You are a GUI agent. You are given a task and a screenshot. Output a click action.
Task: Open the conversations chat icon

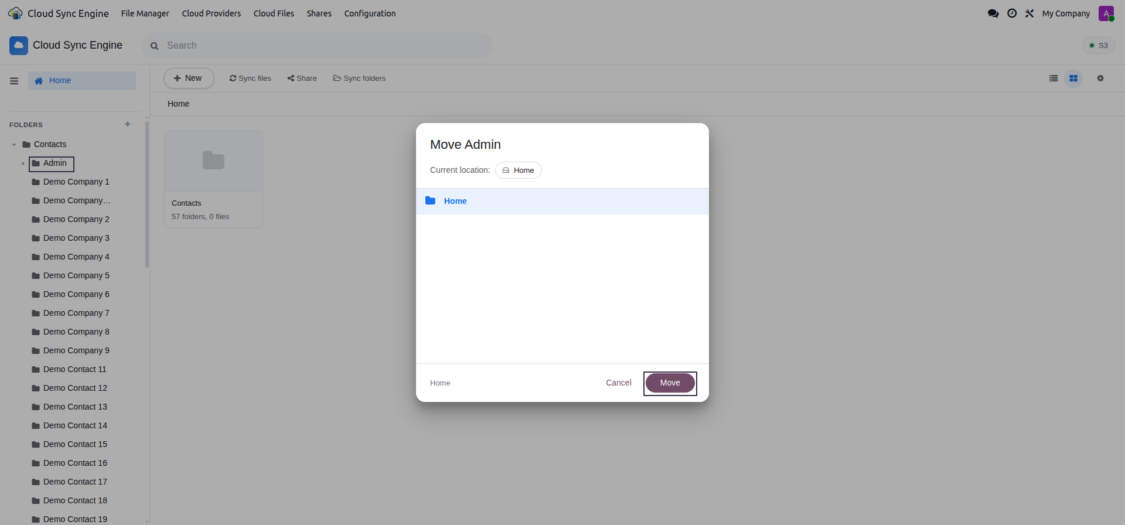coord(993,13)
